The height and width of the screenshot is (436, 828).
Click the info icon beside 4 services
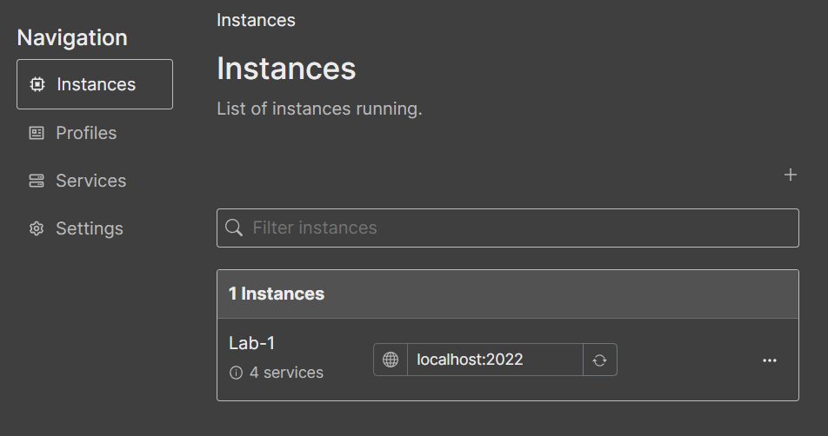click(x=236, y=373)
